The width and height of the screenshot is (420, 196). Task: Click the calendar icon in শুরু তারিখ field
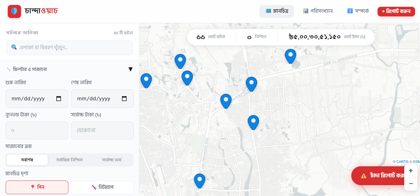tap(58, 99)
